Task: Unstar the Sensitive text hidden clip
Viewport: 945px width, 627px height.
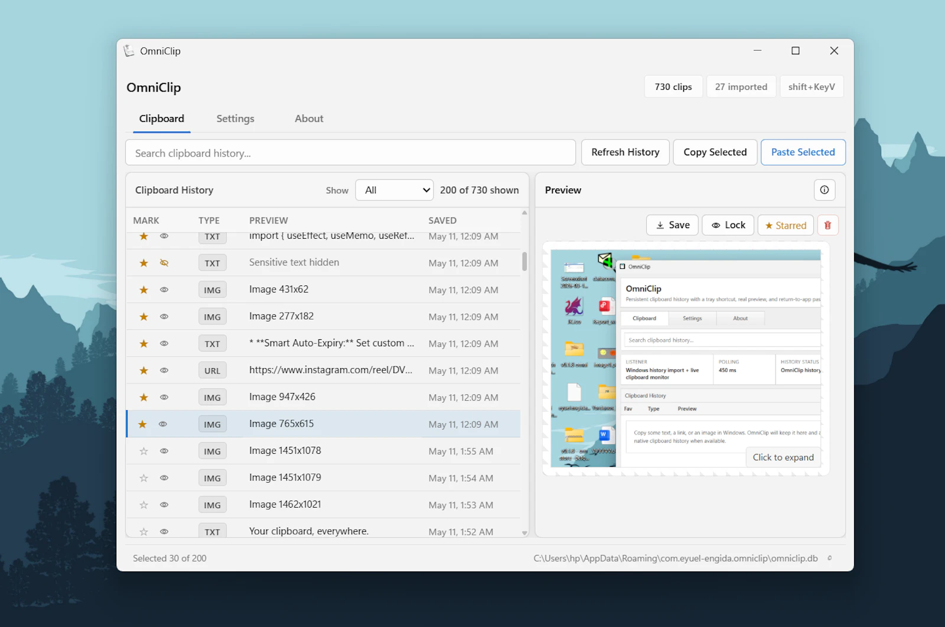Action: tap(144, 263)
